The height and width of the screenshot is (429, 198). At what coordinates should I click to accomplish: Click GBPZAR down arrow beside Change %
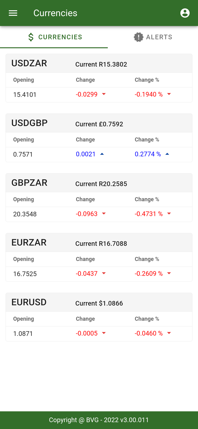click(169, 214)
